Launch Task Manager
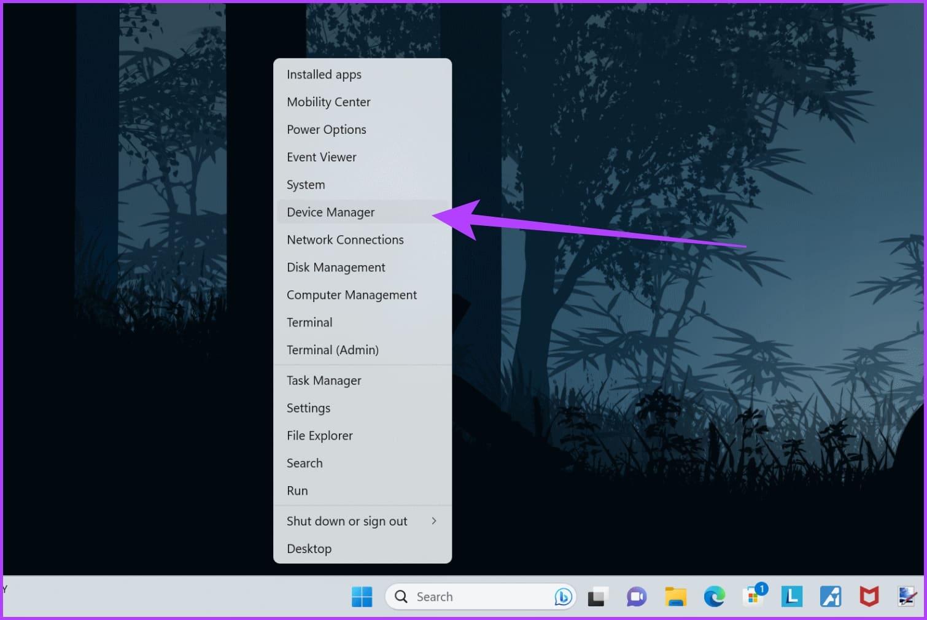The width and height of the screenshot is (927, 620). point(324,381)
